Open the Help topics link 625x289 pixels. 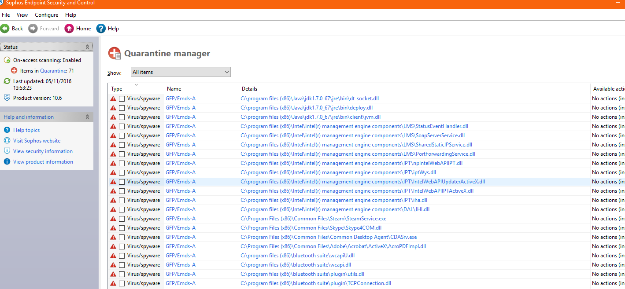point(26,130)
